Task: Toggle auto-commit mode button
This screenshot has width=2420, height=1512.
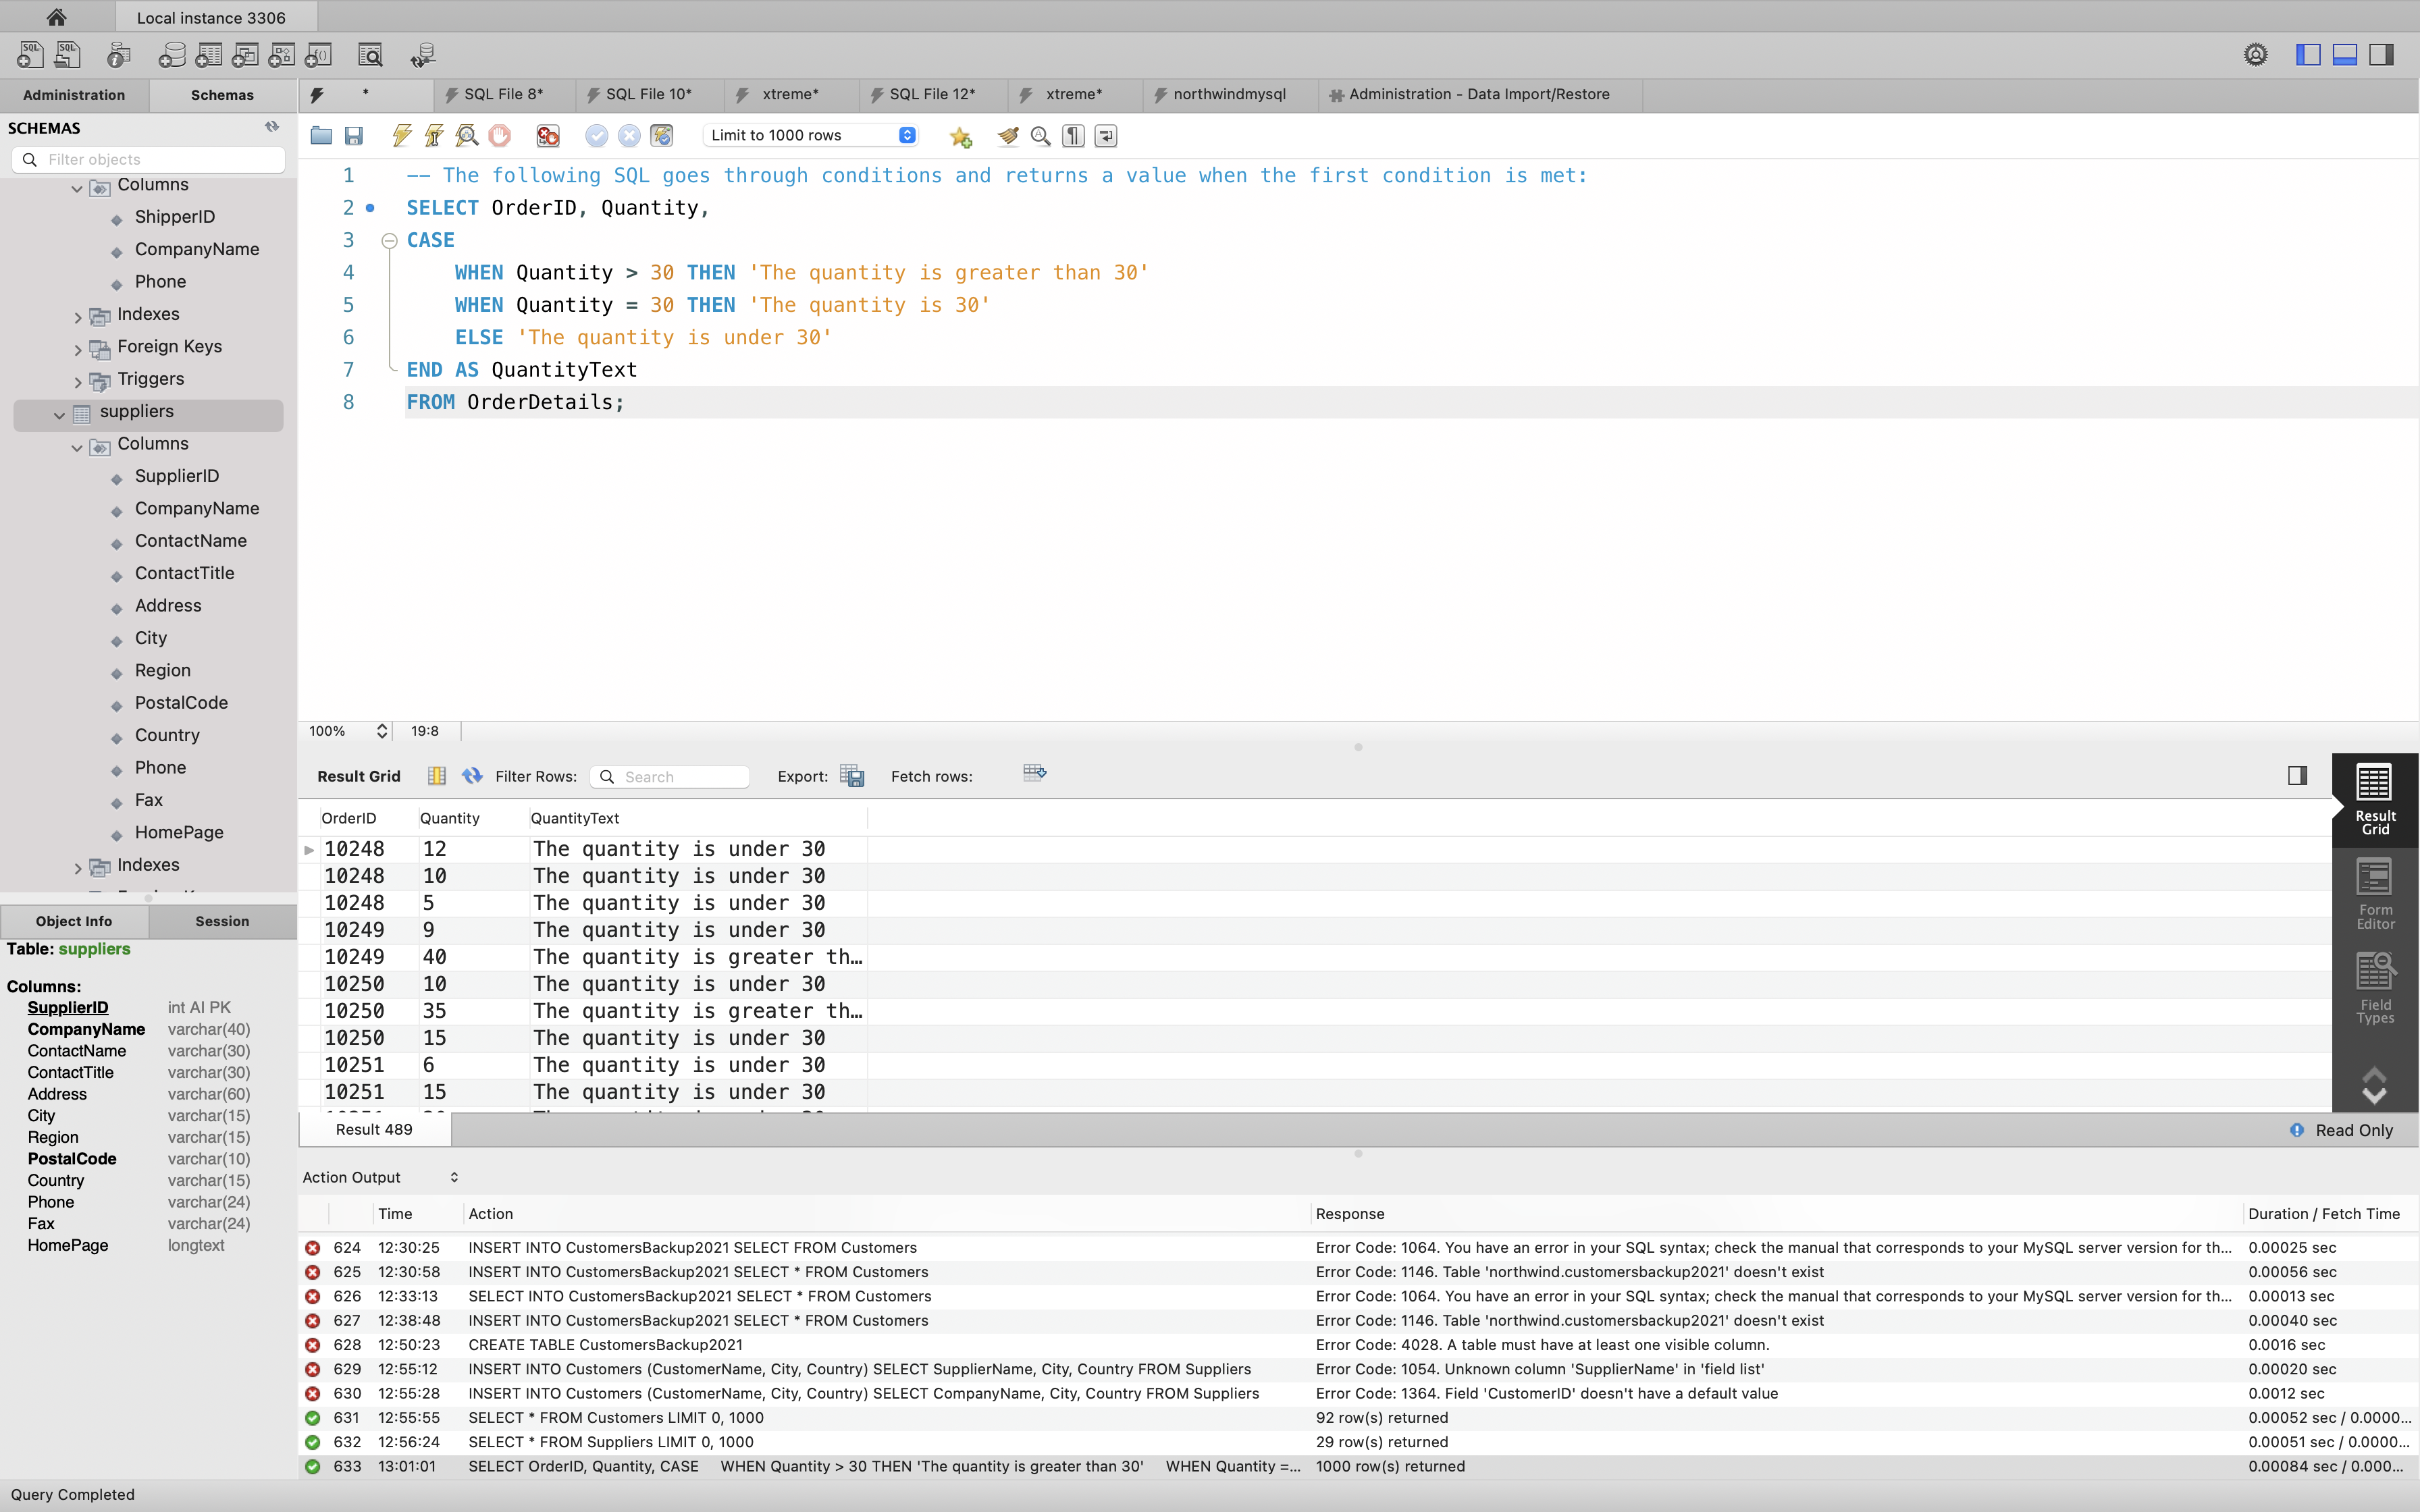Action: point(661,136)
